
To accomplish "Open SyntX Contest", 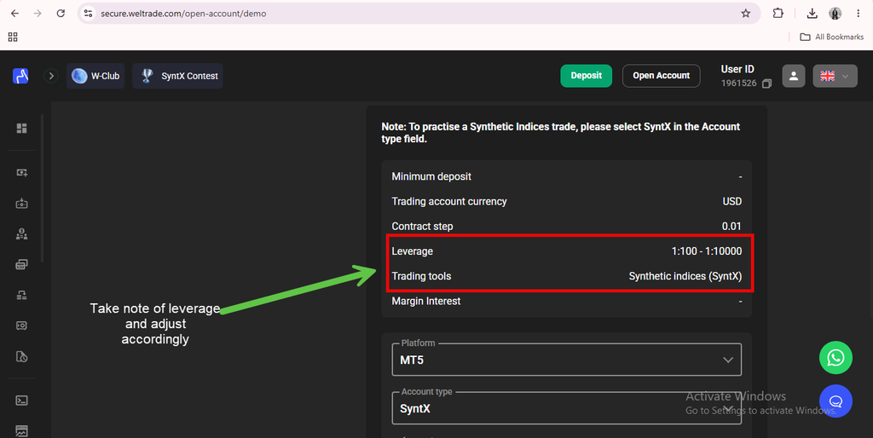I will (x=177, y=76).
